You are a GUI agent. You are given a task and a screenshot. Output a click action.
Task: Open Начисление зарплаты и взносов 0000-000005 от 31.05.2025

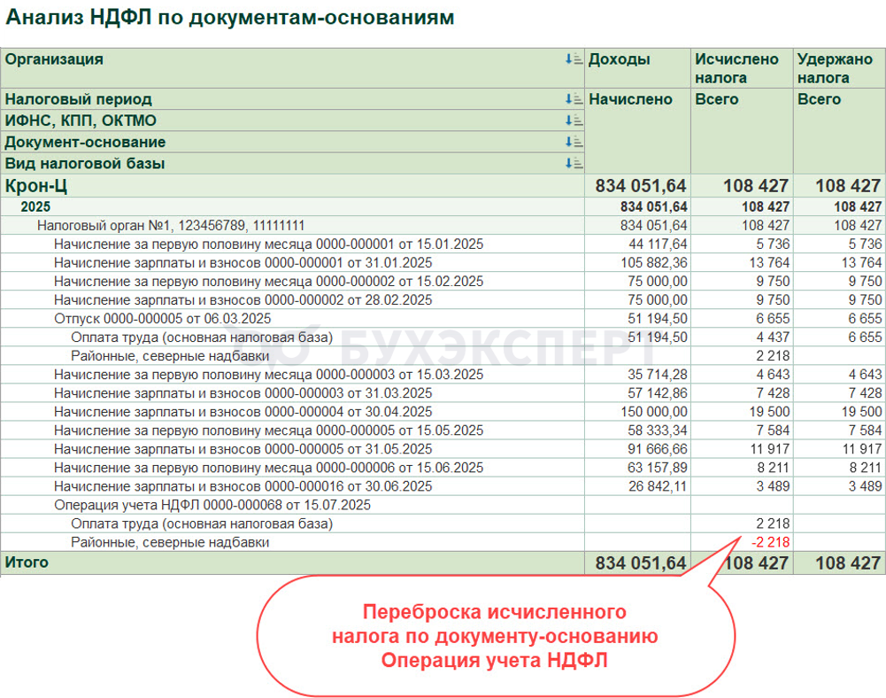(243, 449)
